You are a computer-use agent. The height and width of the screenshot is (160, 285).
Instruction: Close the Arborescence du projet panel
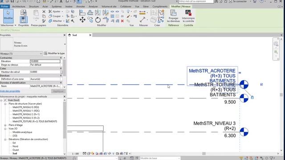64,96
